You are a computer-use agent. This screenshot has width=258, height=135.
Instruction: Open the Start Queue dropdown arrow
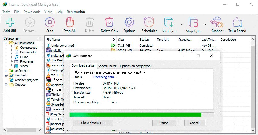click(x=181, y=25)
